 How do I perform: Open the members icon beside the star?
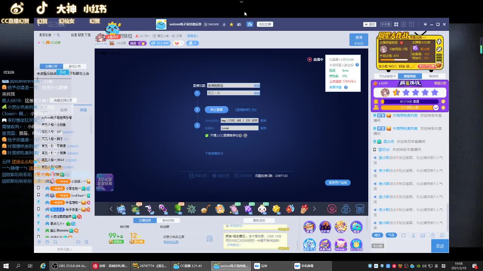point(239,24)
